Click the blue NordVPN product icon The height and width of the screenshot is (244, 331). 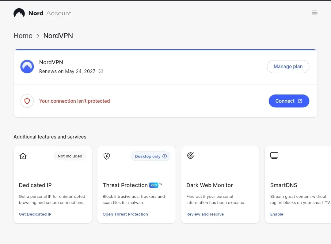27,67
